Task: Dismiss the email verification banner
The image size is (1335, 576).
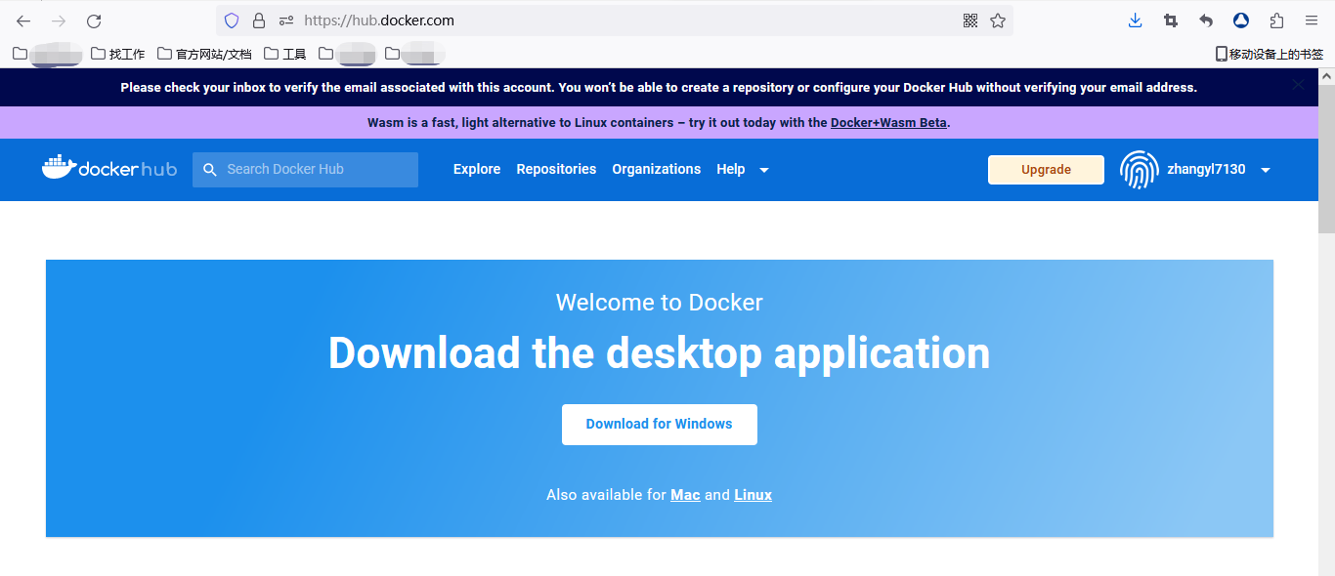Action: [1298, 85]
